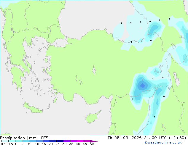Pick the 10–15 mm legend color swatch
Screen dimensions: 188x145
click(39, 141)
